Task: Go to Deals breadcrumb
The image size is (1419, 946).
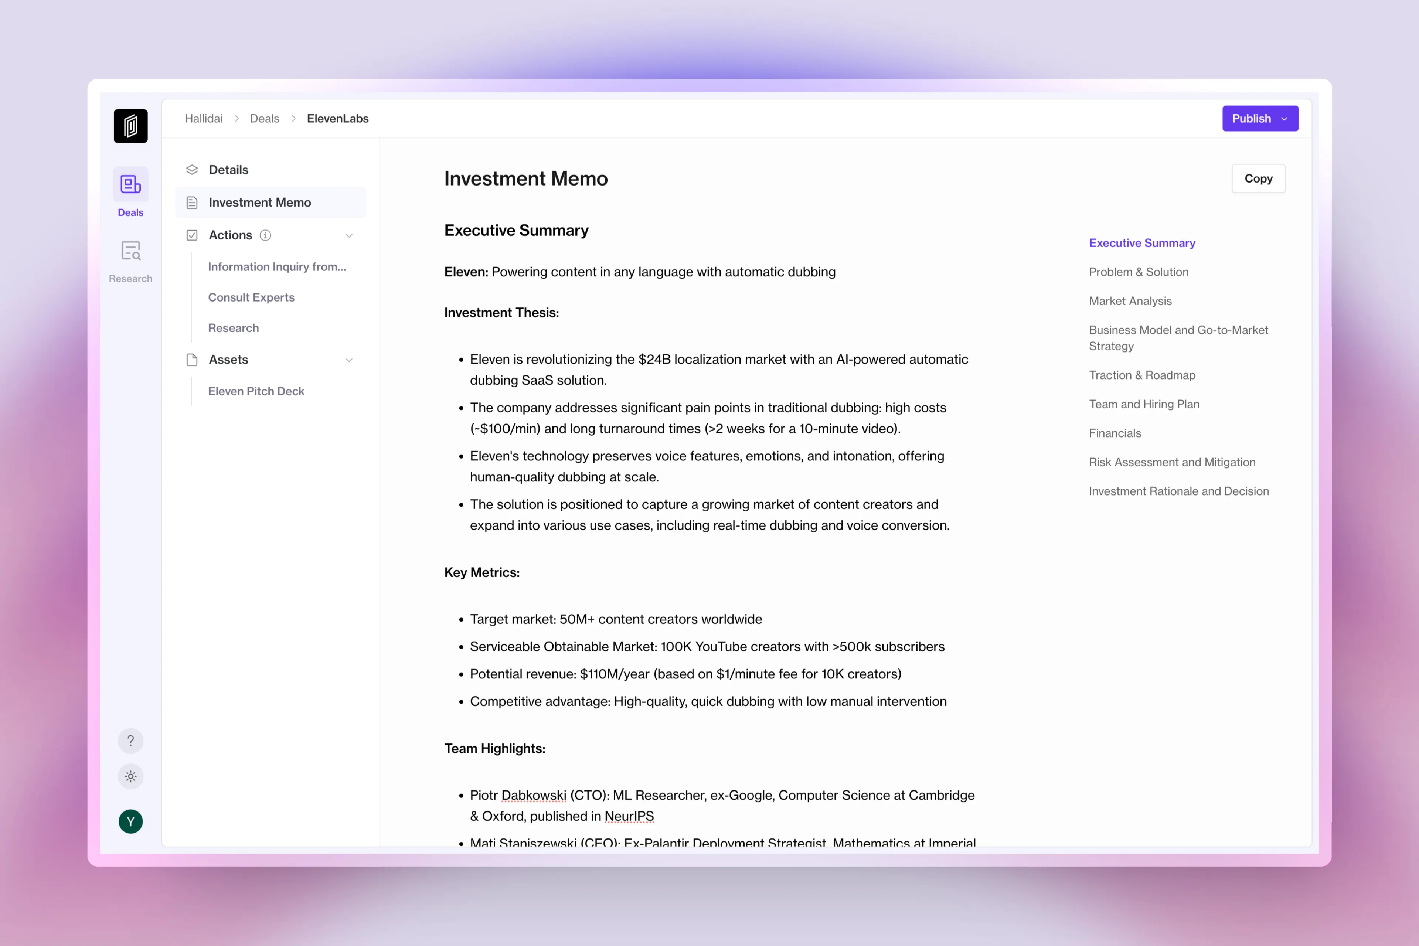Action: (x=264, y=119)
